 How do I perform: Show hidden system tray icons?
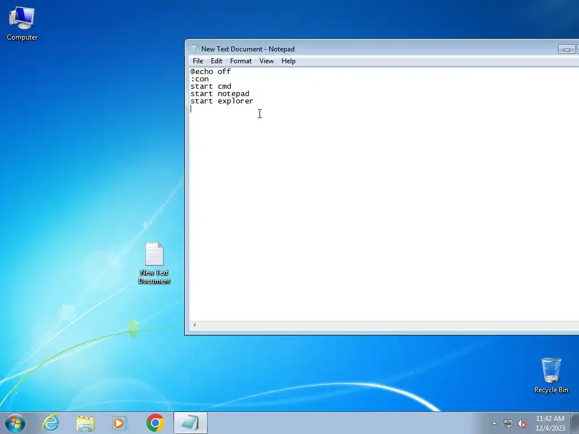494,423
